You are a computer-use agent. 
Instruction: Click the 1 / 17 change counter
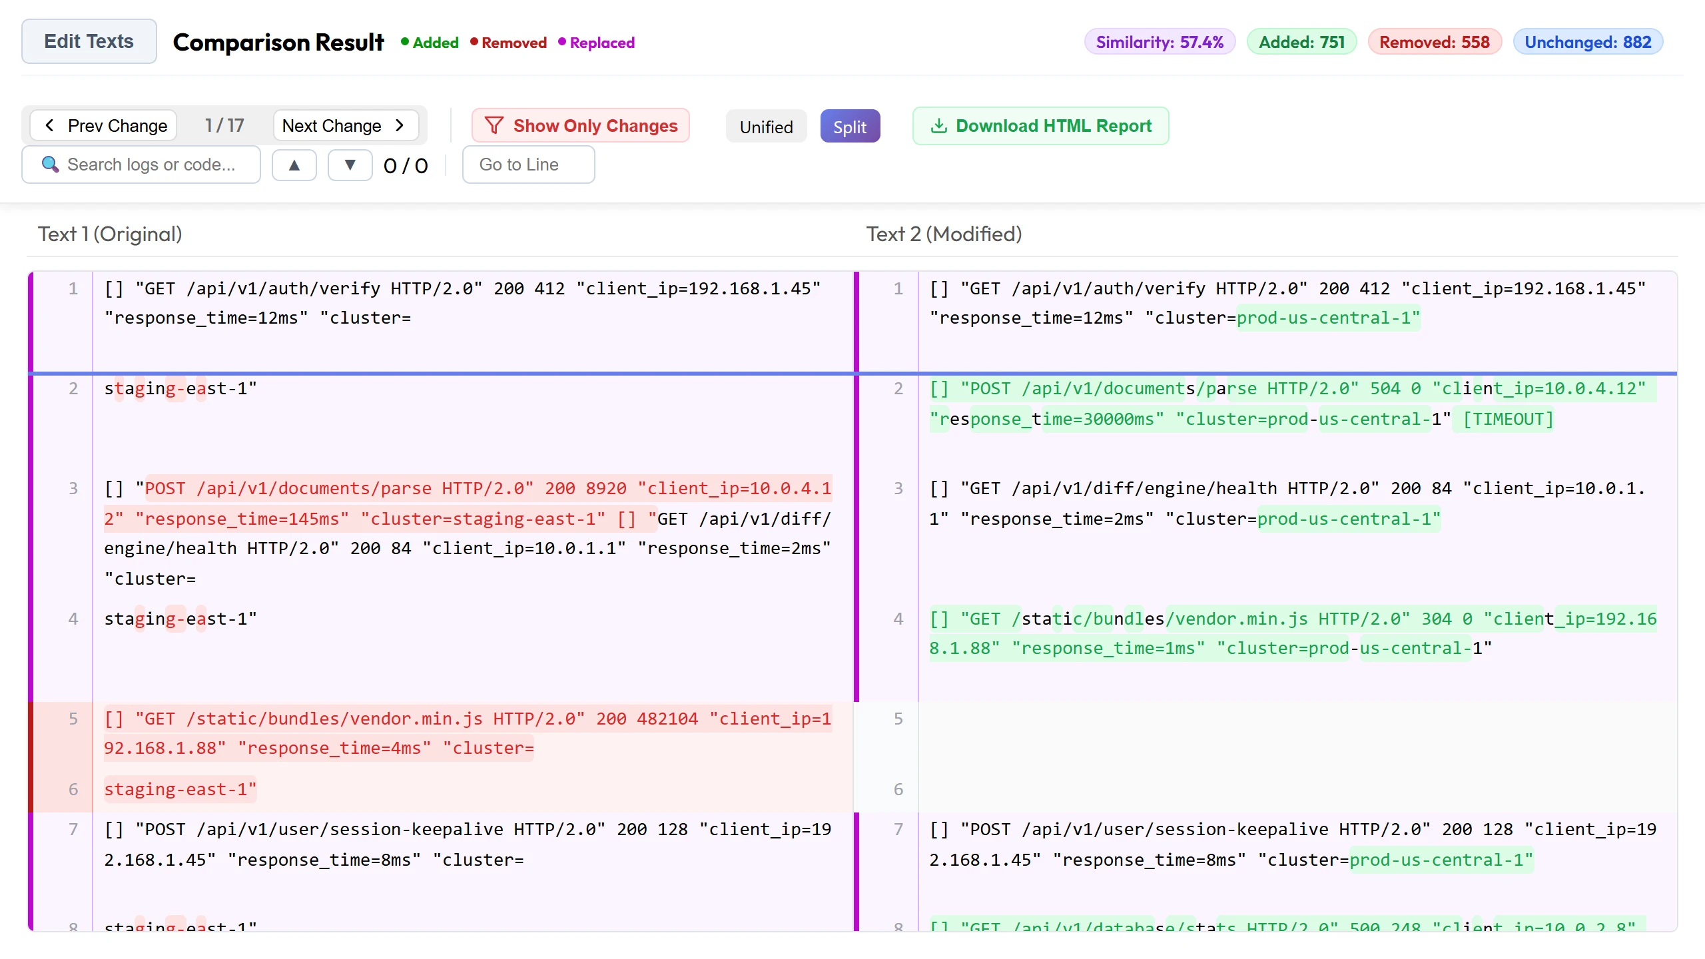pos(224,126)
